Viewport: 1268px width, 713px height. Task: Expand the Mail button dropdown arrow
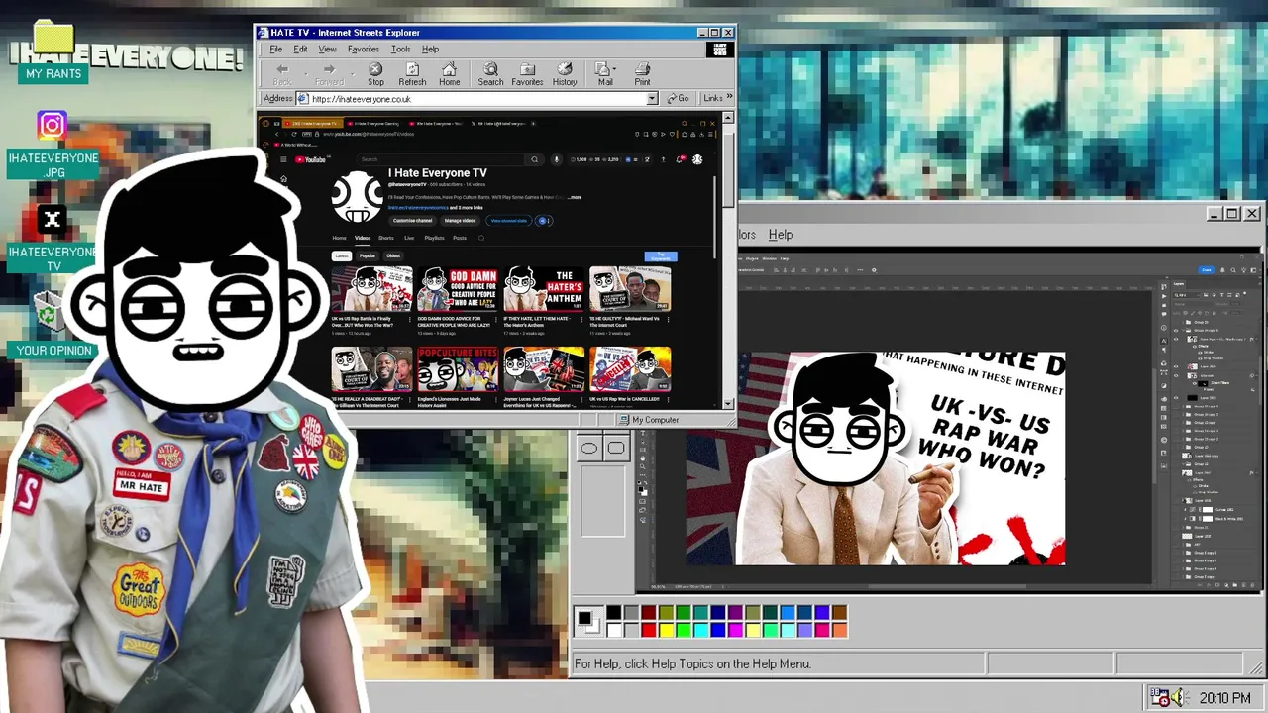coord(614,69)
